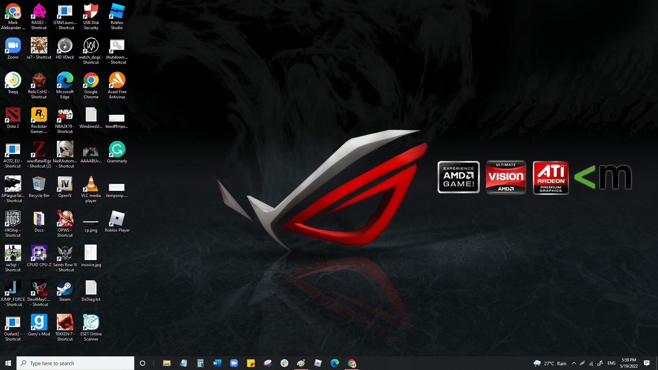Open the Windows Start menu

pos(8,363)
